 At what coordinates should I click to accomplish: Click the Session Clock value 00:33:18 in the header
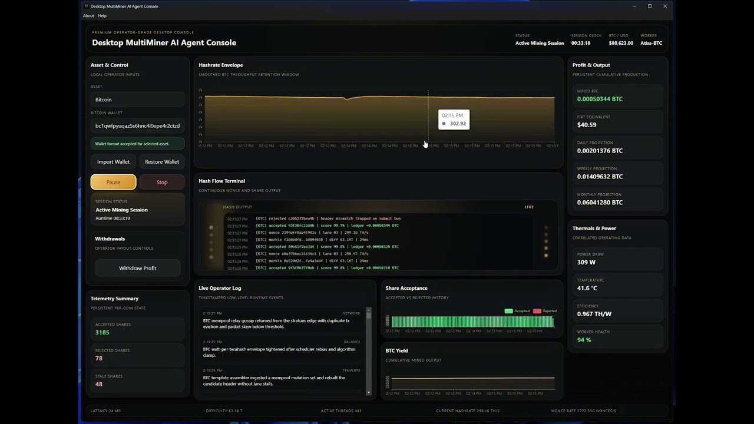(581, 43)
